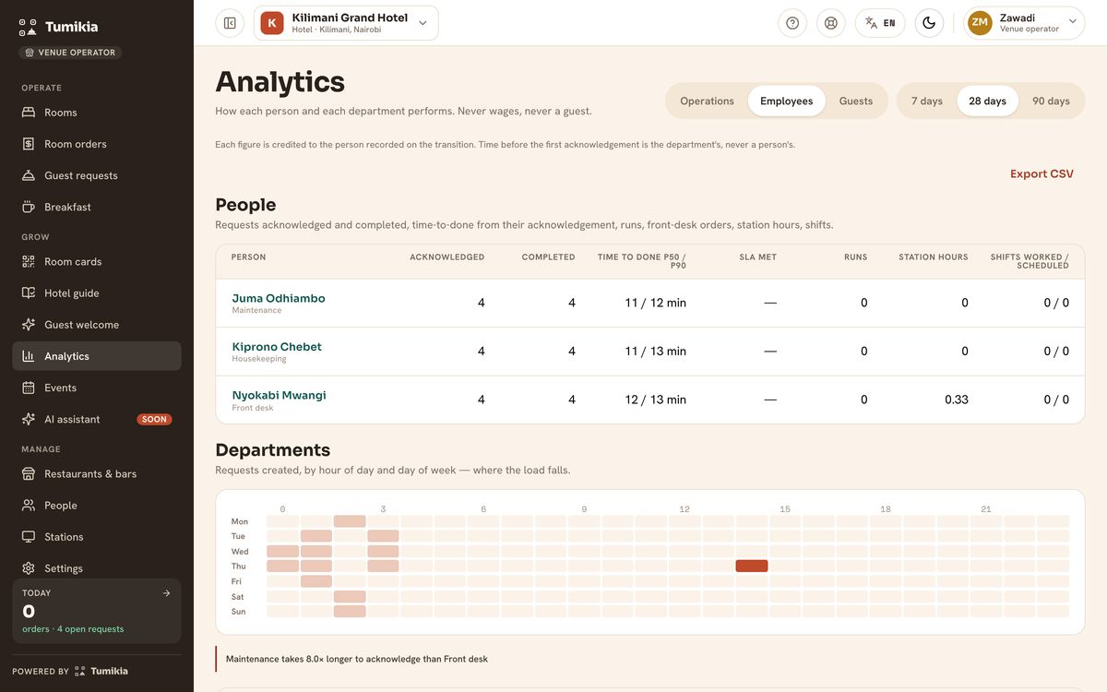Image resolution: width=1107 pixels, height=692 pixels.
Task: Click the '12 / 13 min' time value
Action: pyautogui.click(x=656, y=400)
